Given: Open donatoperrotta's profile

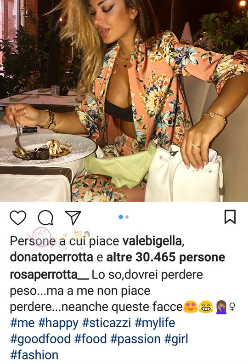Looking at the screenshot, I should coord(51,257).
